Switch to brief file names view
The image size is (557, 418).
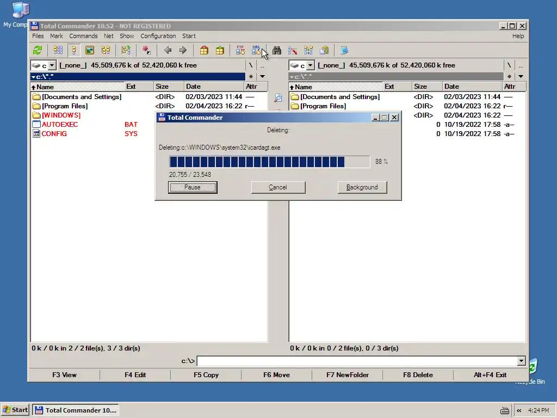[x=58, y=50]
